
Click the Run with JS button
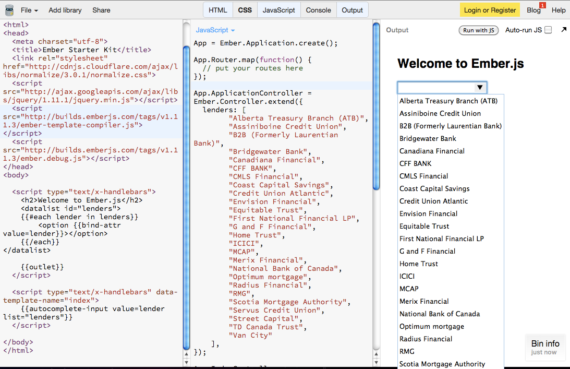[478, 30]
